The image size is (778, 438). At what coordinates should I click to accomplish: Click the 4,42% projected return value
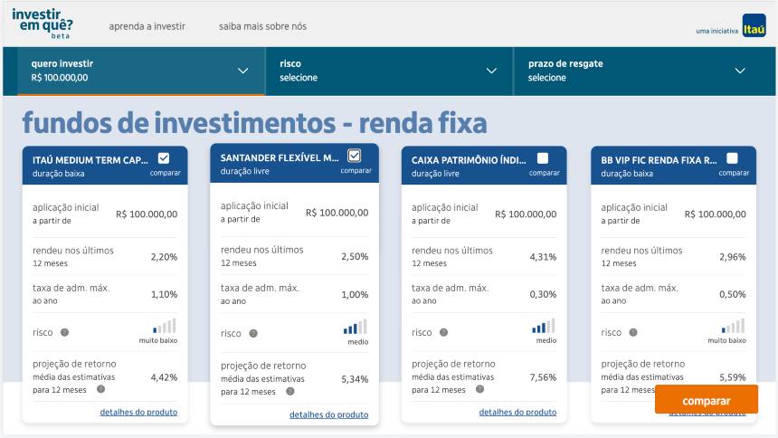tap(164, 377)
